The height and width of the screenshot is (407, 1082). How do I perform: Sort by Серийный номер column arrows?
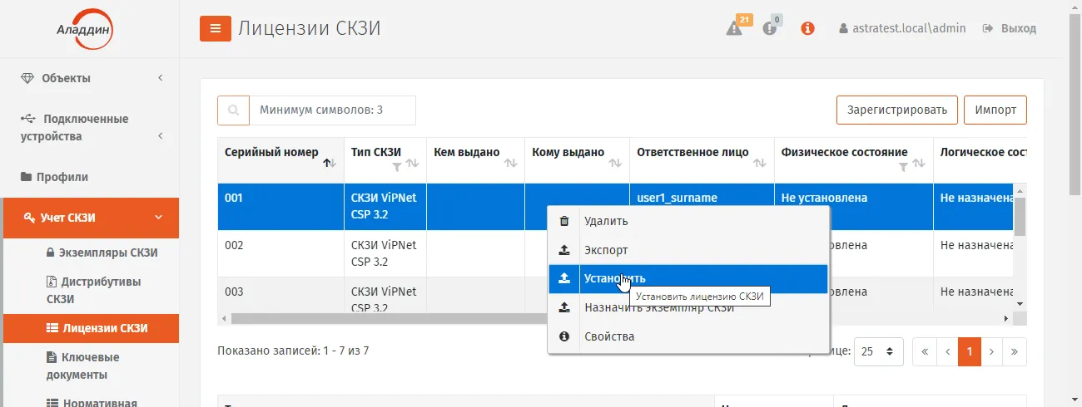330,164
